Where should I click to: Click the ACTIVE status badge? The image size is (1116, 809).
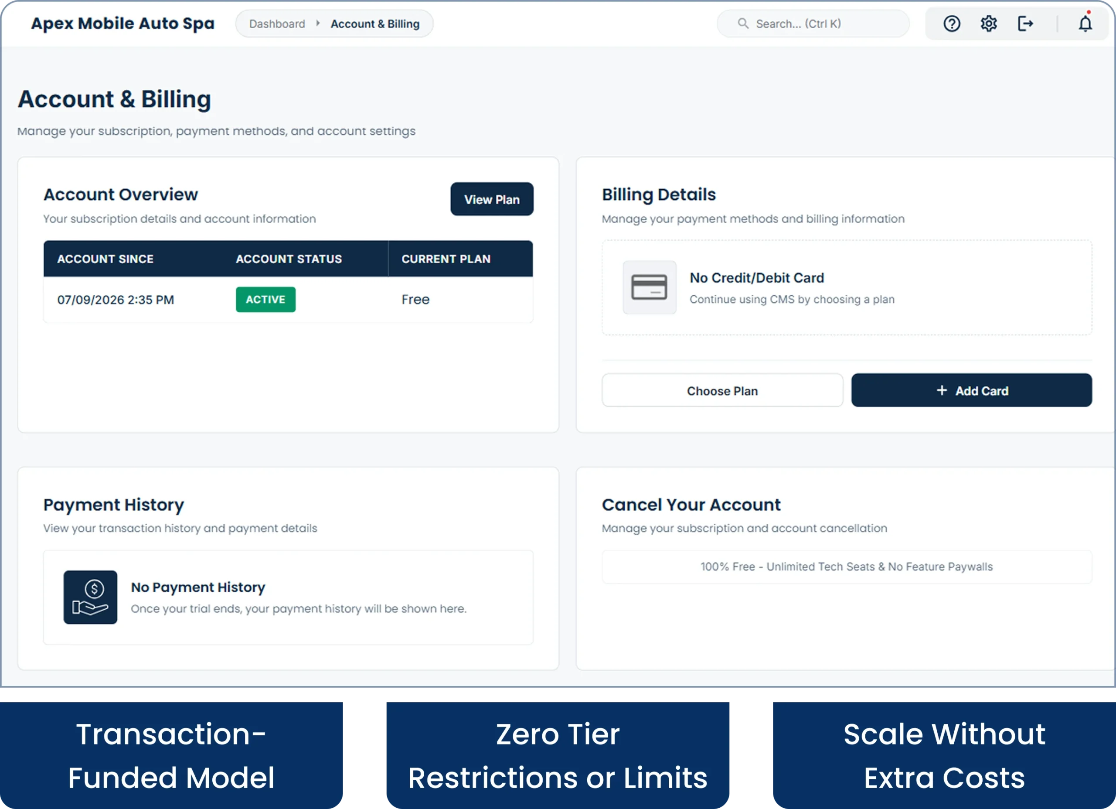265,299
